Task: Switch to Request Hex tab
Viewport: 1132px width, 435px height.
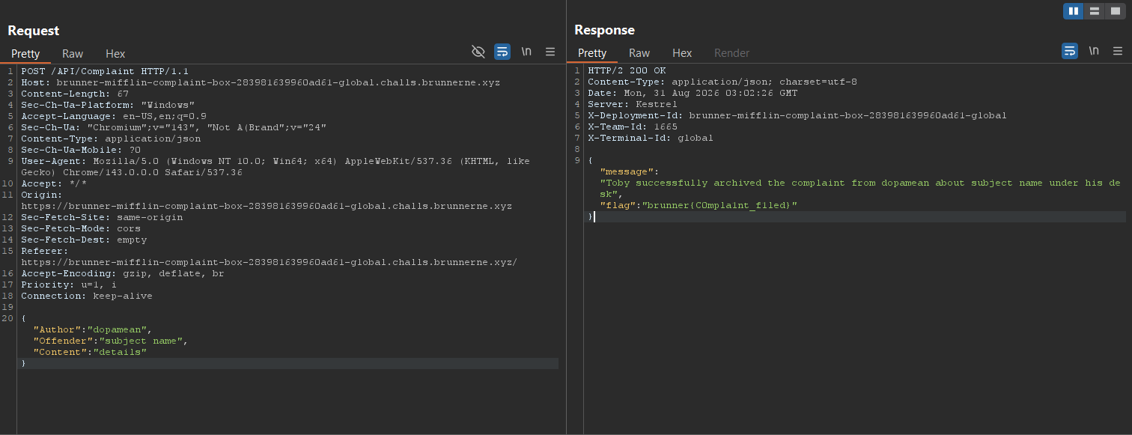Action: click(x=115, y=53)
